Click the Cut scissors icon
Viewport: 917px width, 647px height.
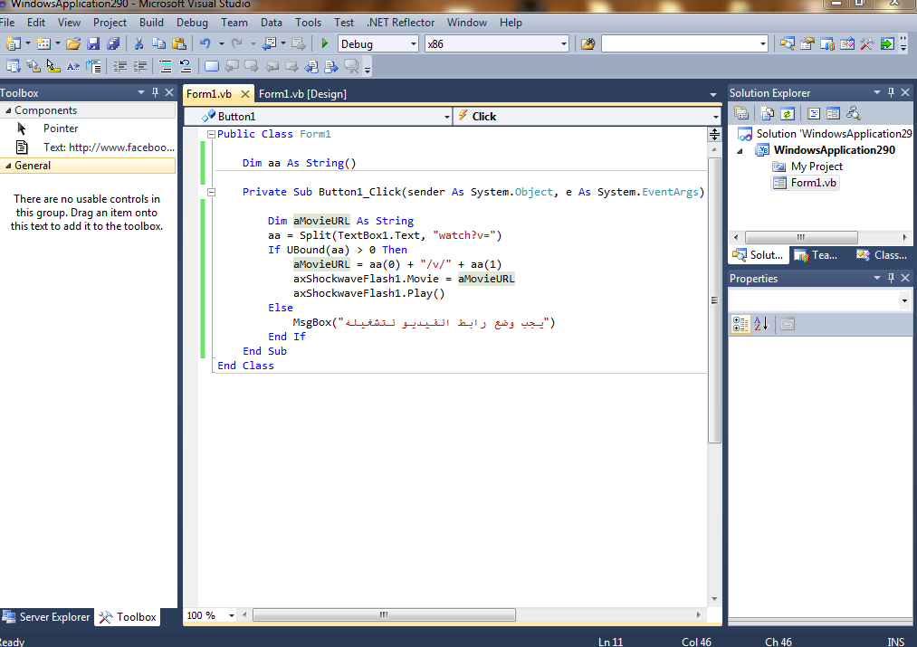139,43
